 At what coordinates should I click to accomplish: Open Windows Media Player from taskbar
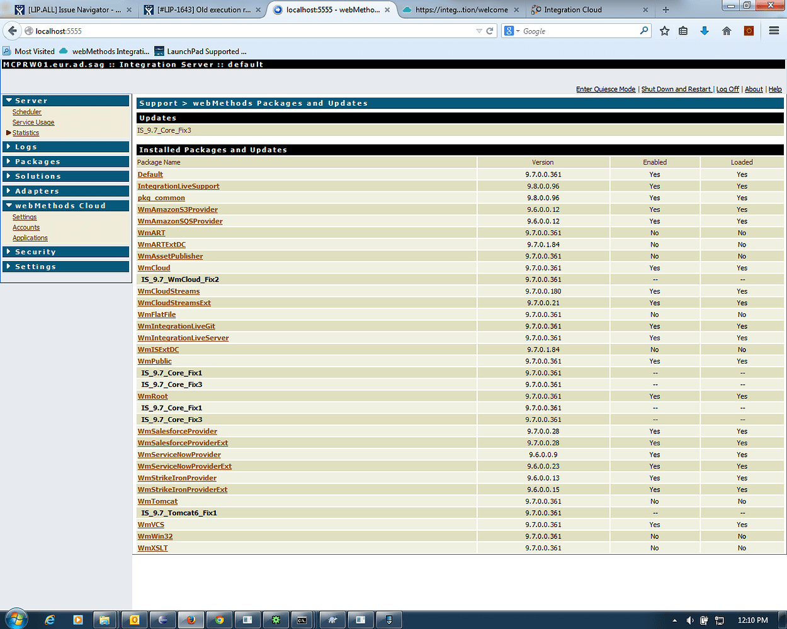(78, 620)
